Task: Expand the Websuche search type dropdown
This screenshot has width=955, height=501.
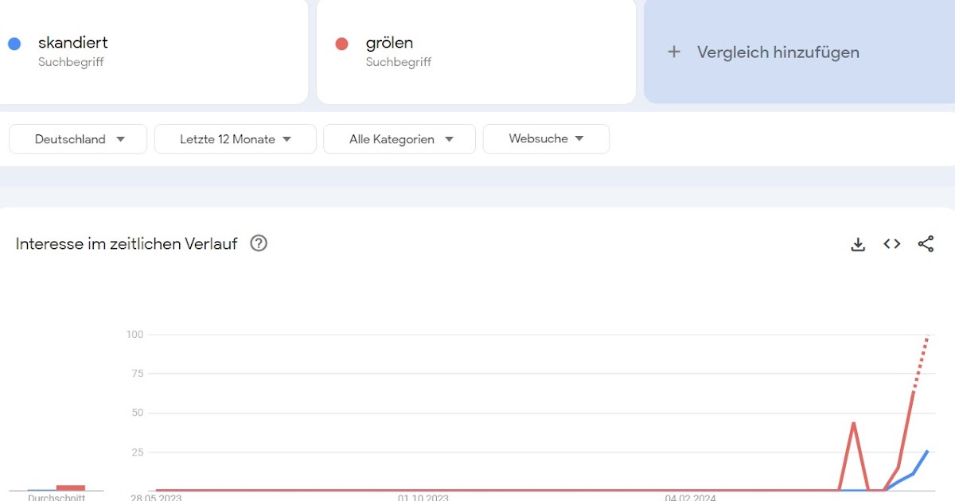Action: [546, 139]
